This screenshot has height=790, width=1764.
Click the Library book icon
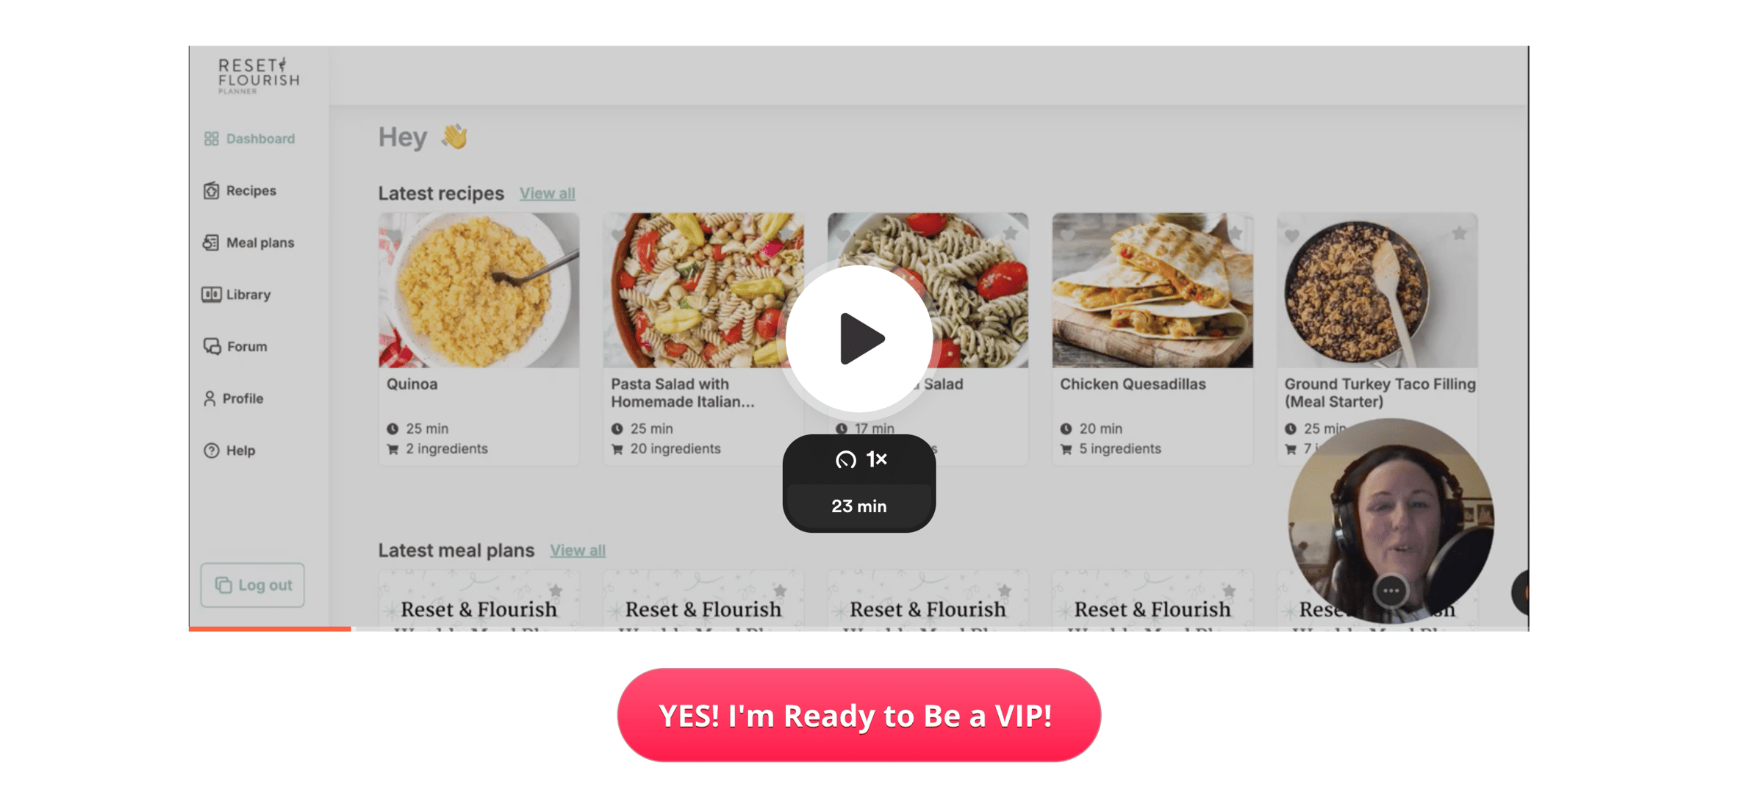pyautogui.click(x=212, y=295)
